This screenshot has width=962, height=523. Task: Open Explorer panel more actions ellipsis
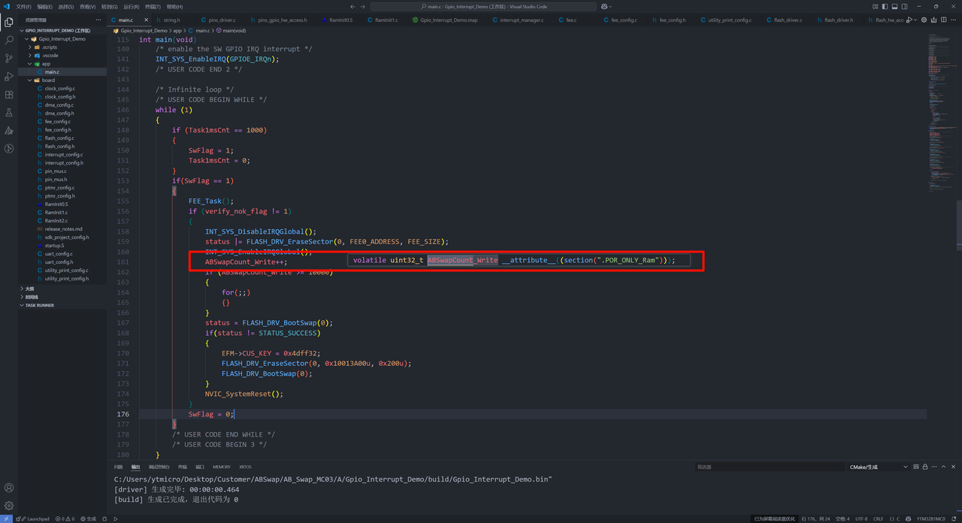tap(98, 20)
